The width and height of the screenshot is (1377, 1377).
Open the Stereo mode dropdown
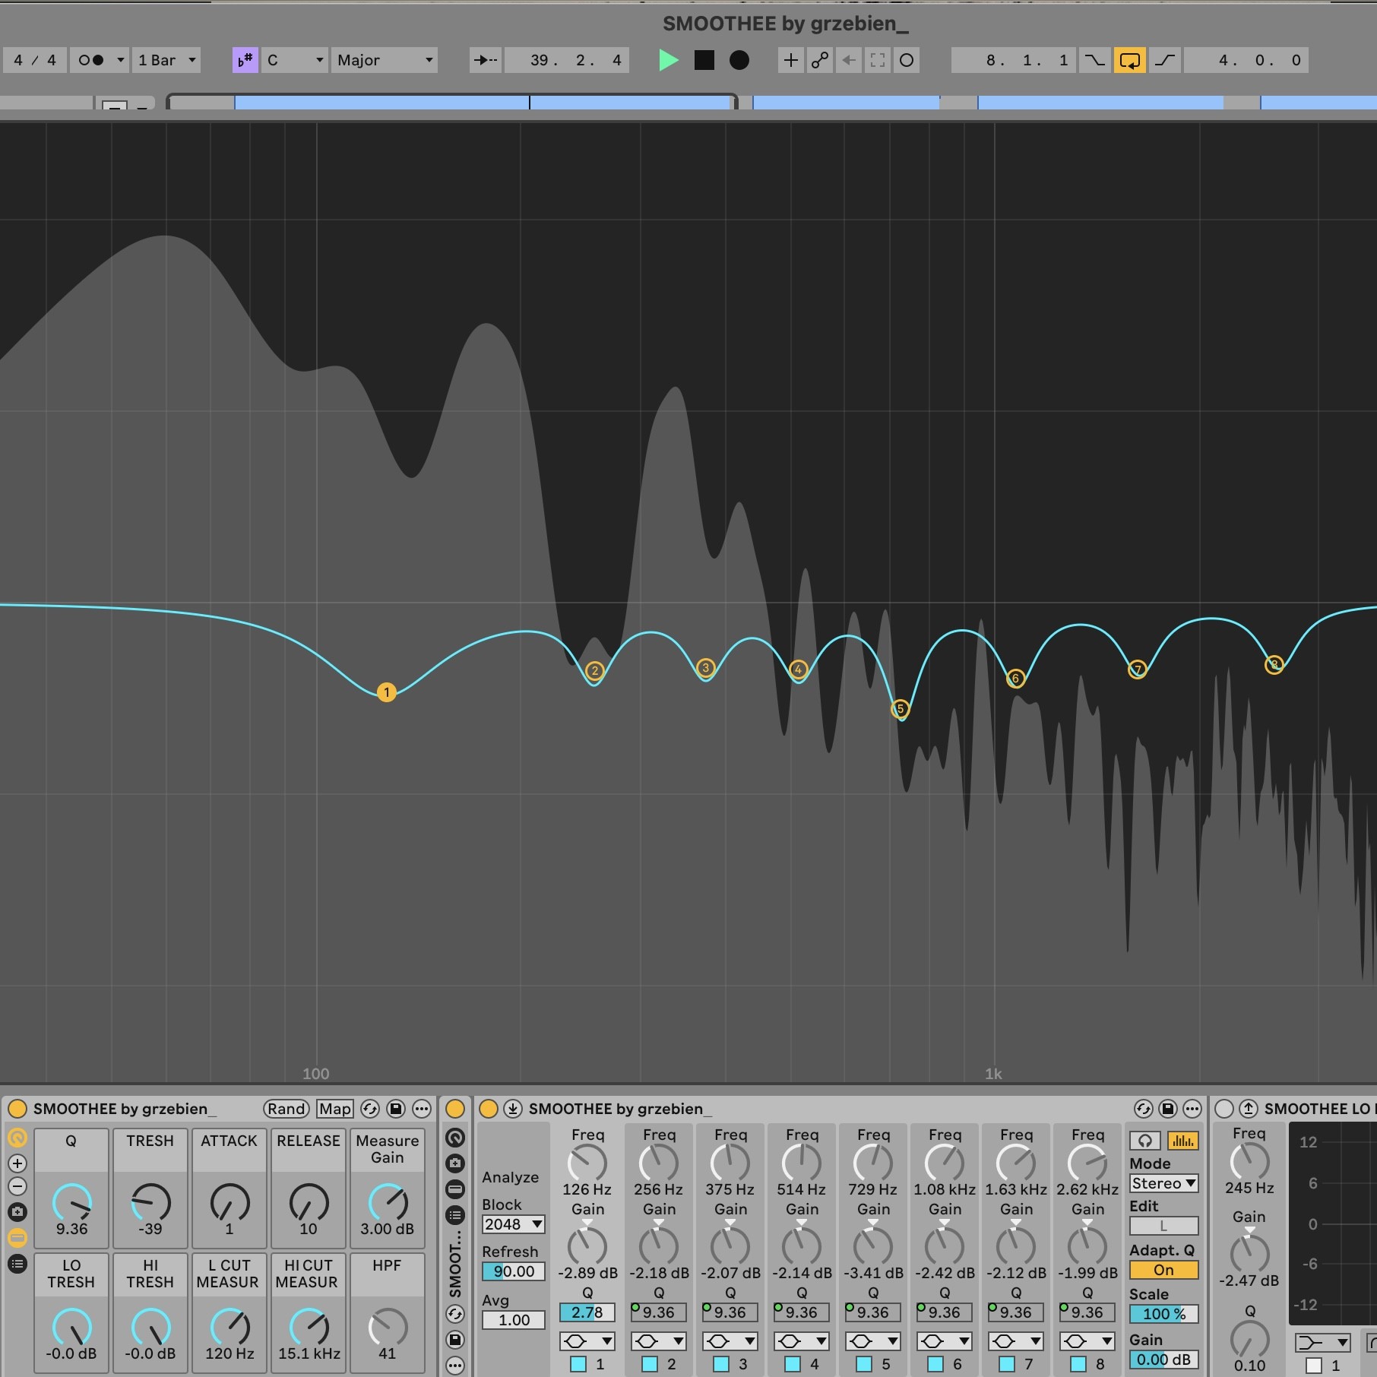click(x=1163, y=1183)
